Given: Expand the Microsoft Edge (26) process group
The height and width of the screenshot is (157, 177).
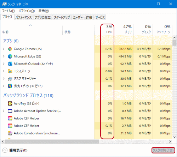Looking at the screenshot, I should pyautogui.click(x=4, y=56).
